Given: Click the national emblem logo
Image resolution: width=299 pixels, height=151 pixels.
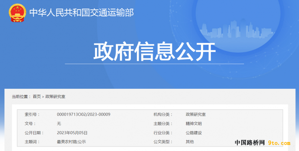Looking at the screenshot, I should (17, 13).
